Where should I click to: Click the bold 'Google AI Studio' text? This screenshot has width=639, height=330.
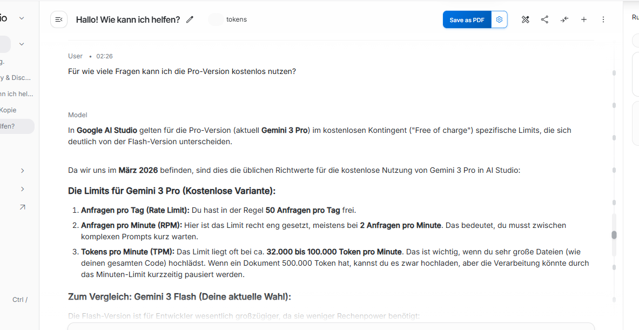107,130
